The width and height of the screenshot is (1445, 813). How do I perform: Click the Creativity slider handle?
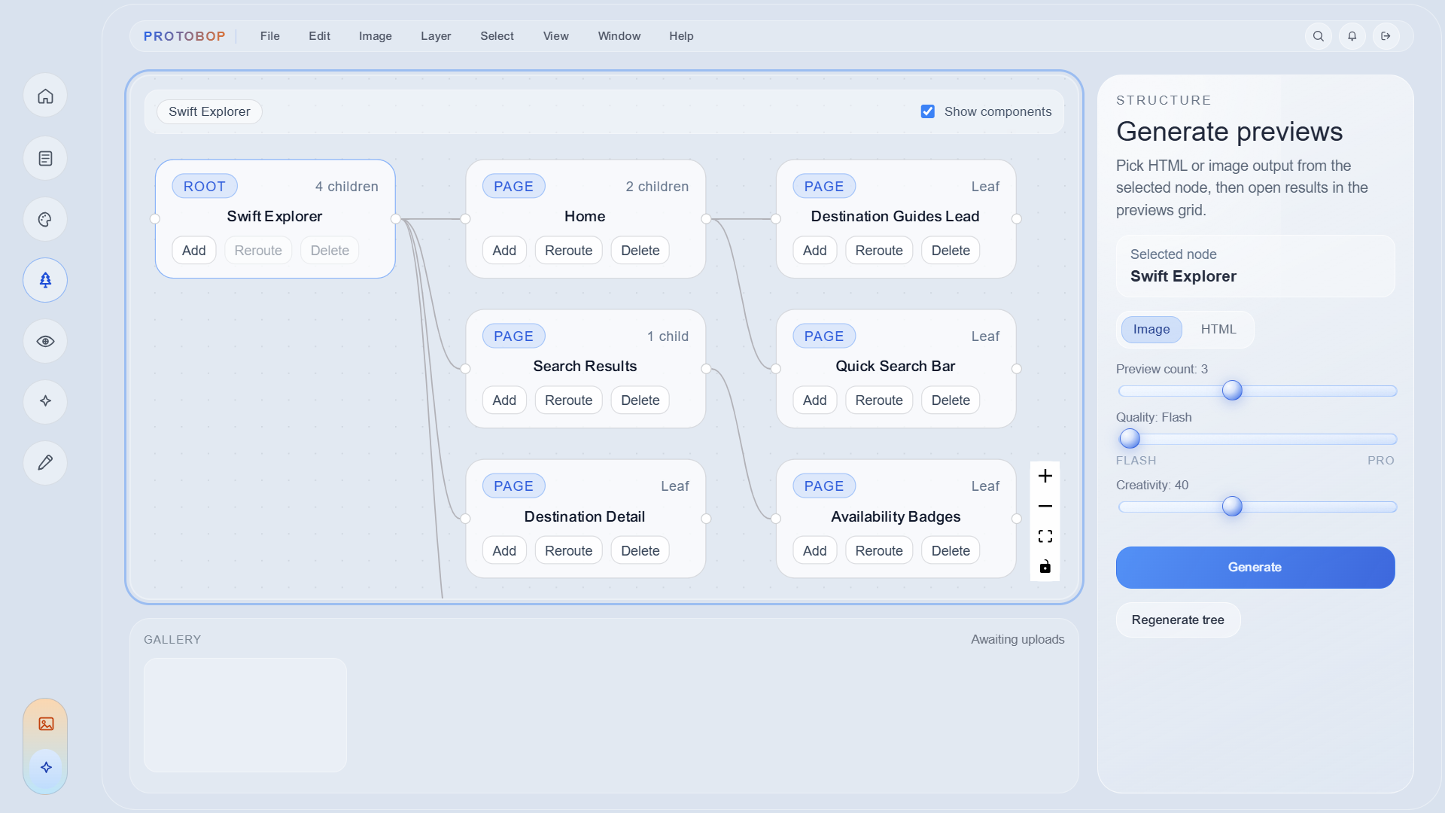pos(1232,507)
